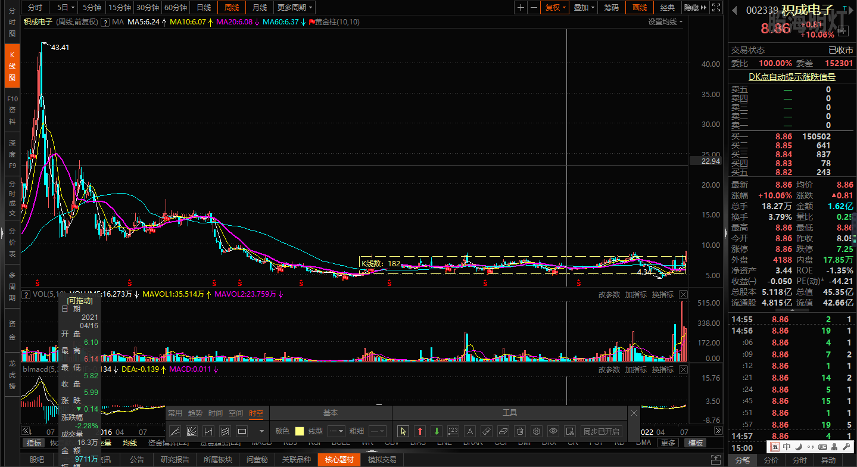
Task: Toggle the 画线 drawing mode button
Action: point(640,8)
